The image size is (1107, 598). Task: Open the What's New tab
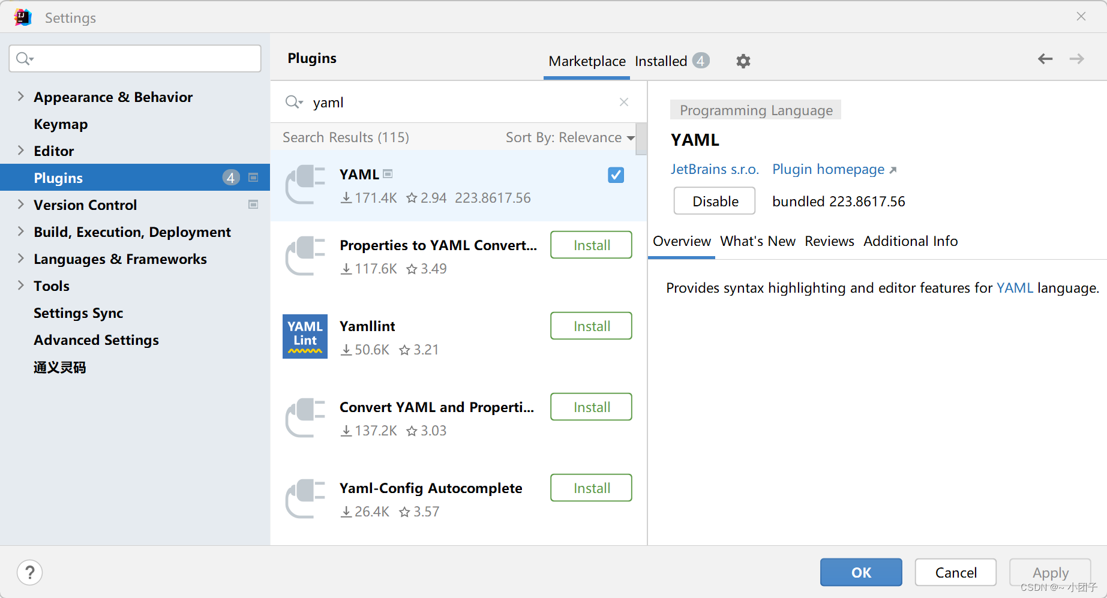click(758, 241)
